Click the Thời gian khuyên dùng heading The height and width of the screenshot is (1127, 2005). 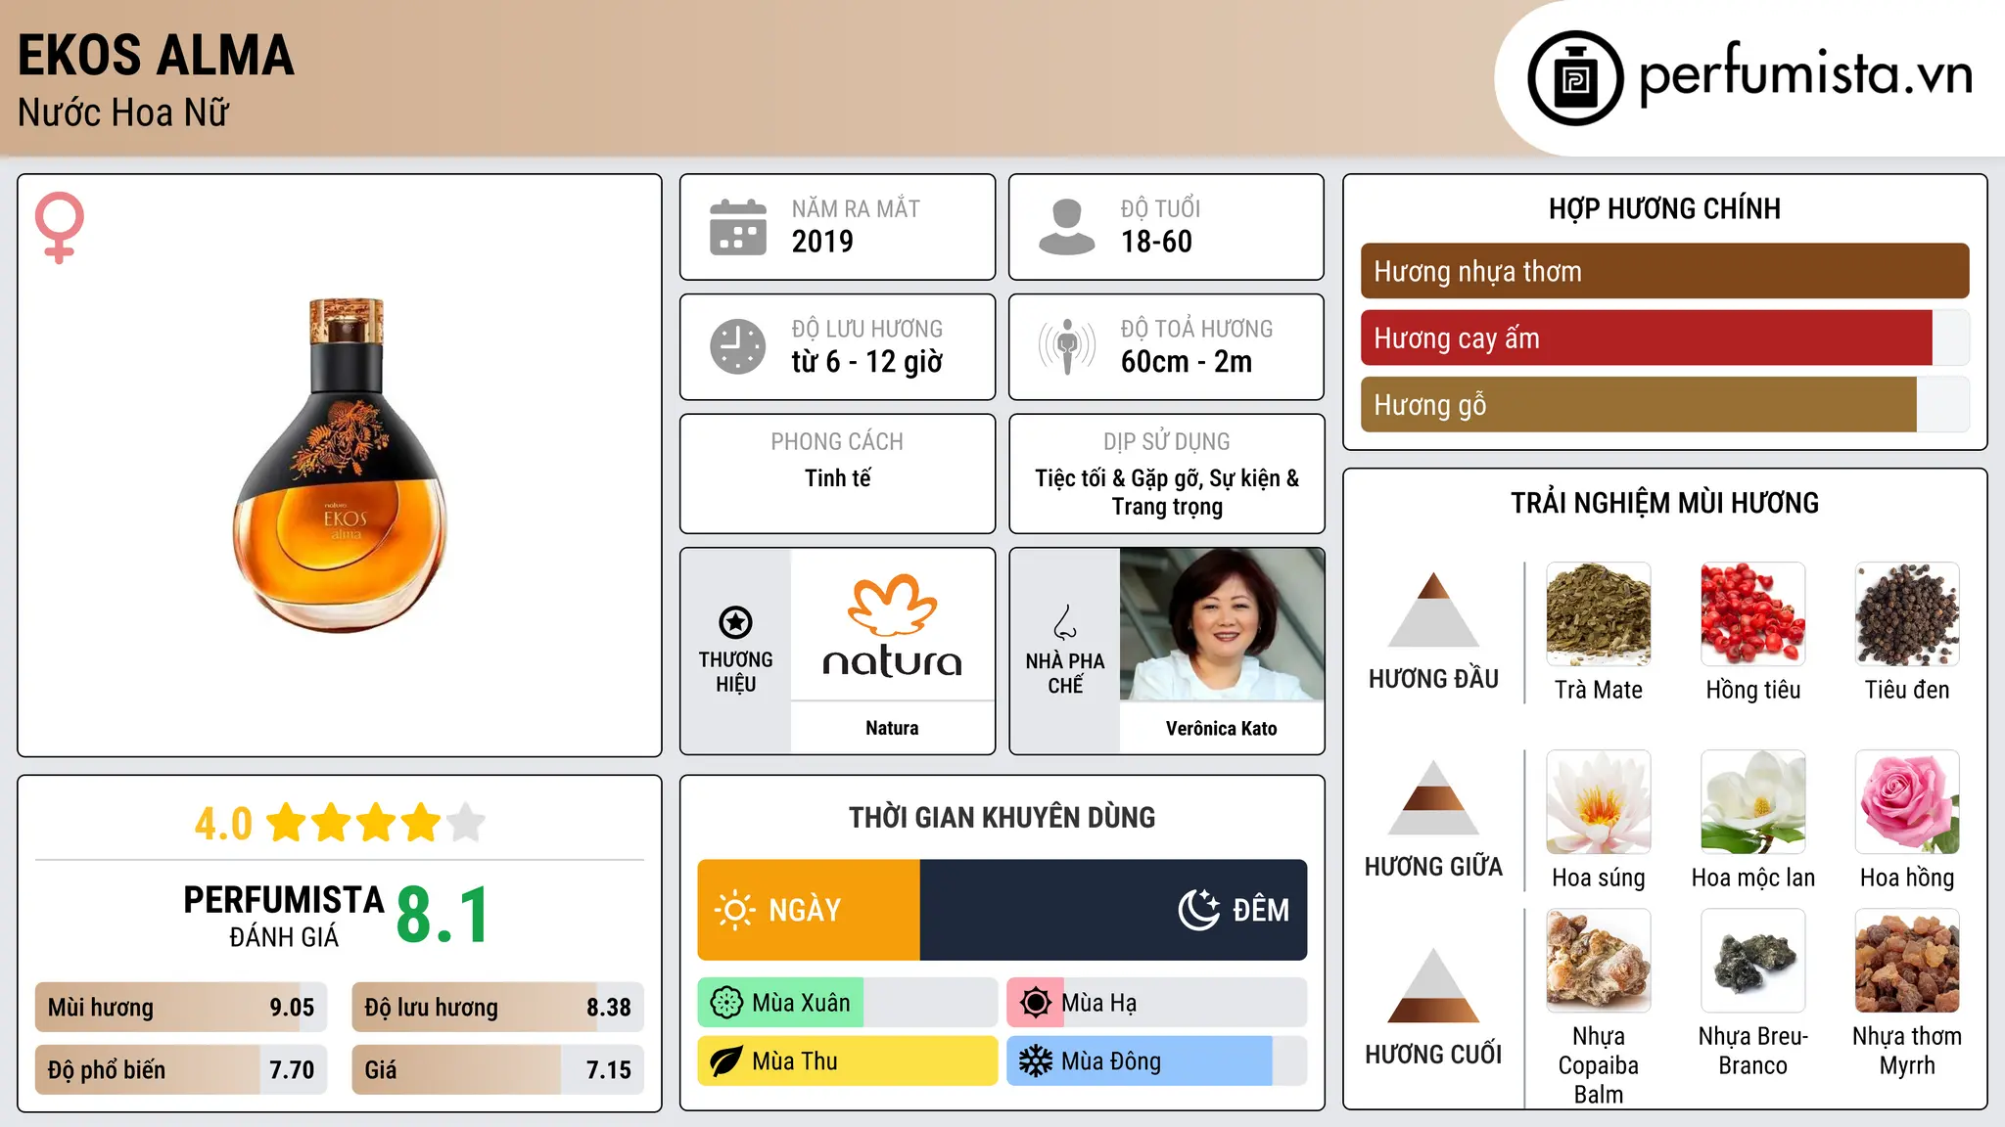[1002, 817]
